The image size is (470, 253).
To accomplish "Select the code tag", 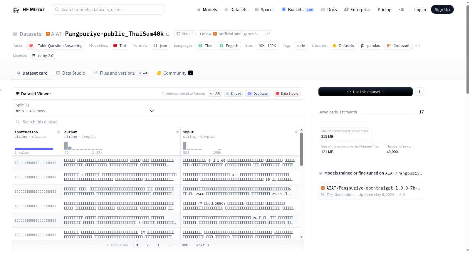I will click(301, 46).
